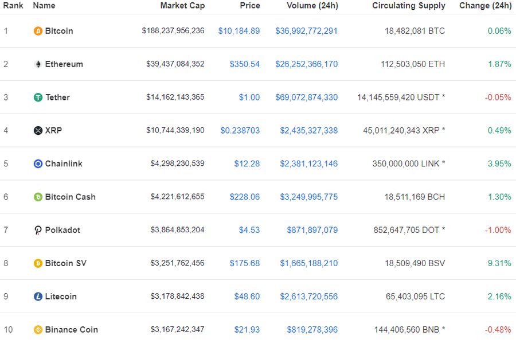Select Binance Coin change -0.48%

(498, 329)
